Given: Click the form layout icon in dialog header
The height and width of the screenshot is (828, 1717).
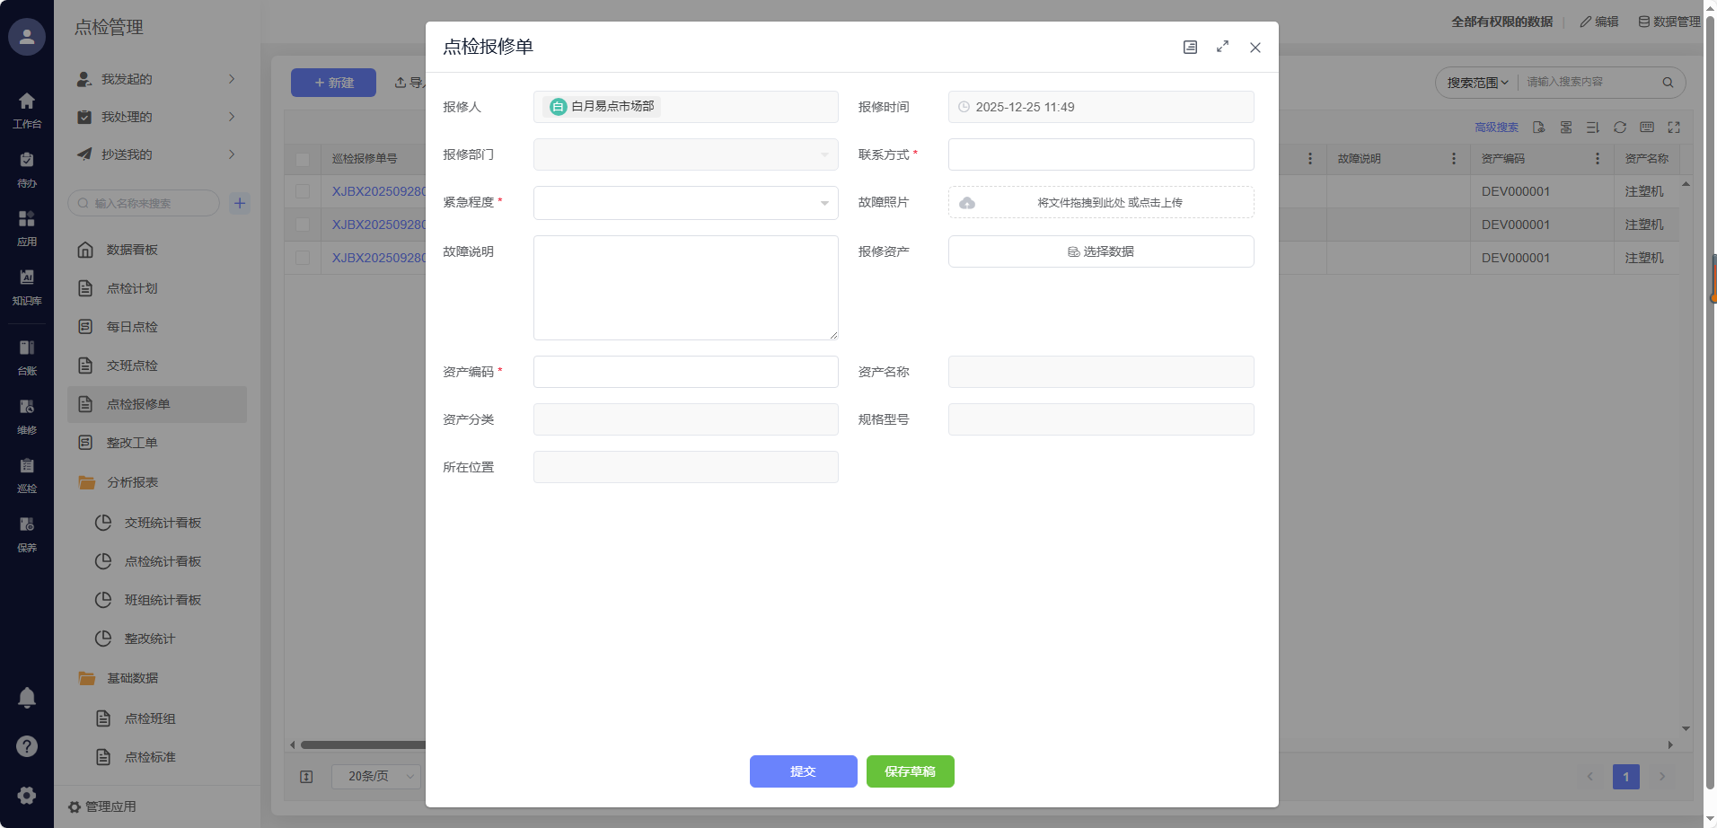Looking at the screenshot, I should point(1190,48).
